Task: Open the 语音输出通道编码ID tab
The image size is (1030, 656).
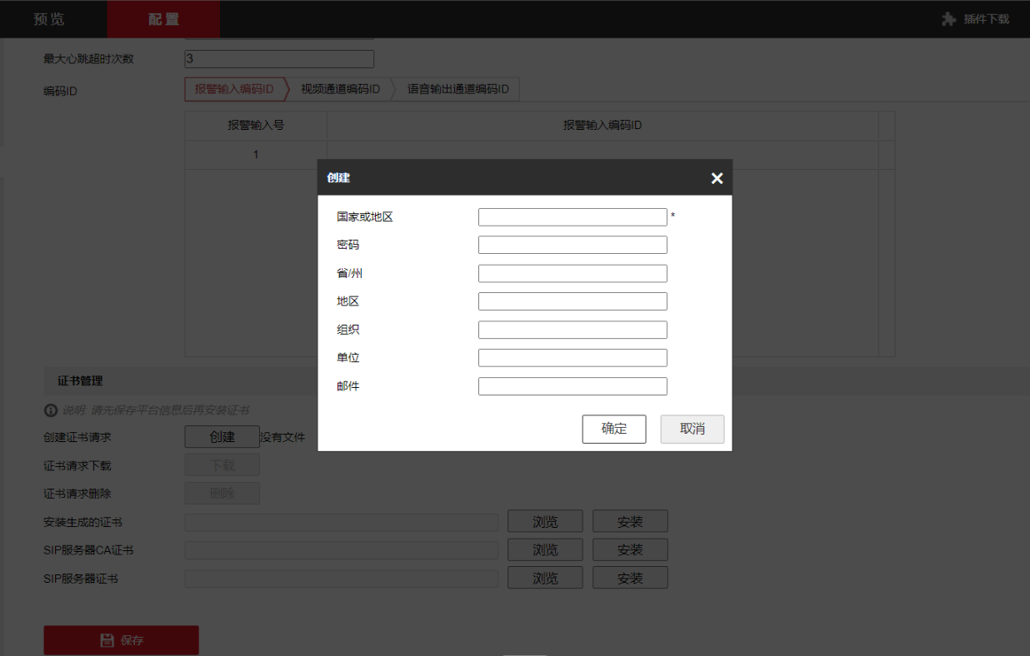Action: click(x=457, y=89)
